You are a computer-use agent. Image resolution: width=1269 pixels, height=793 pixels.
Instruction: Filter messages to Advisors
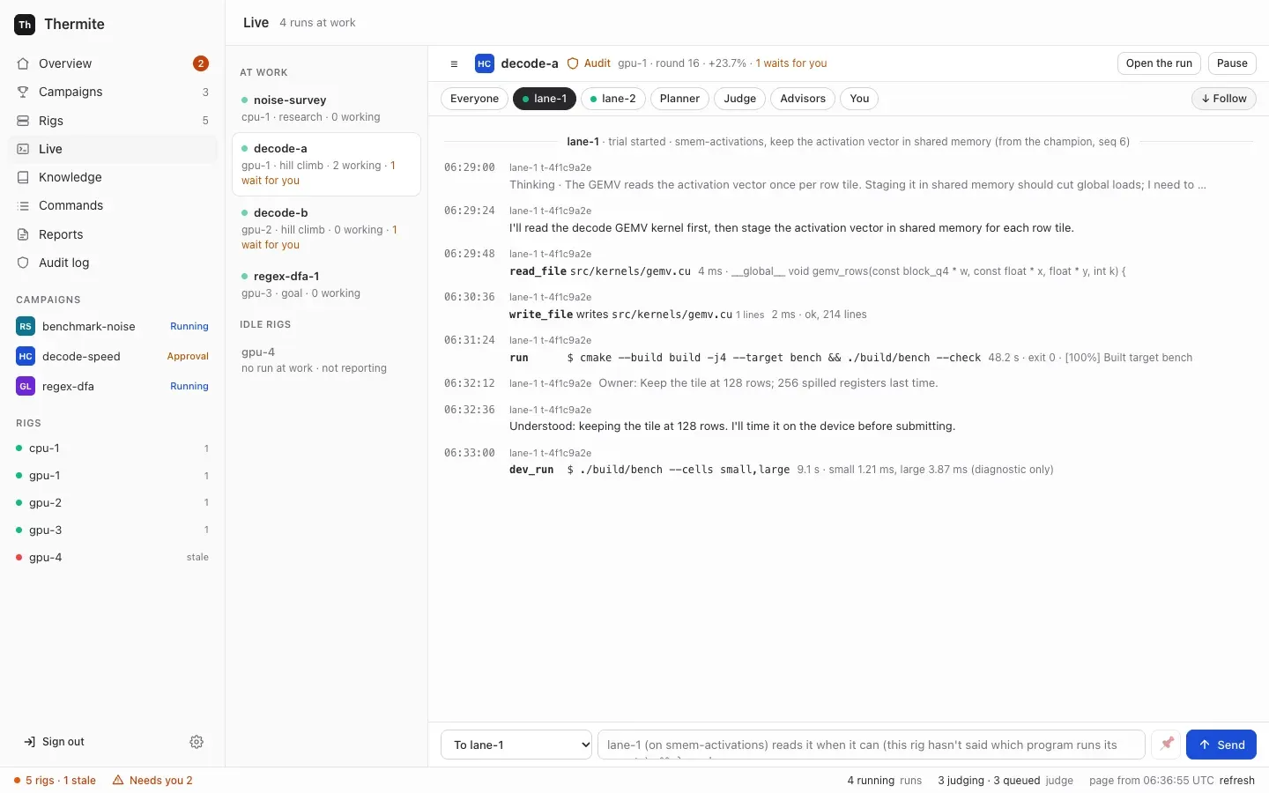(x=803, y=99)
